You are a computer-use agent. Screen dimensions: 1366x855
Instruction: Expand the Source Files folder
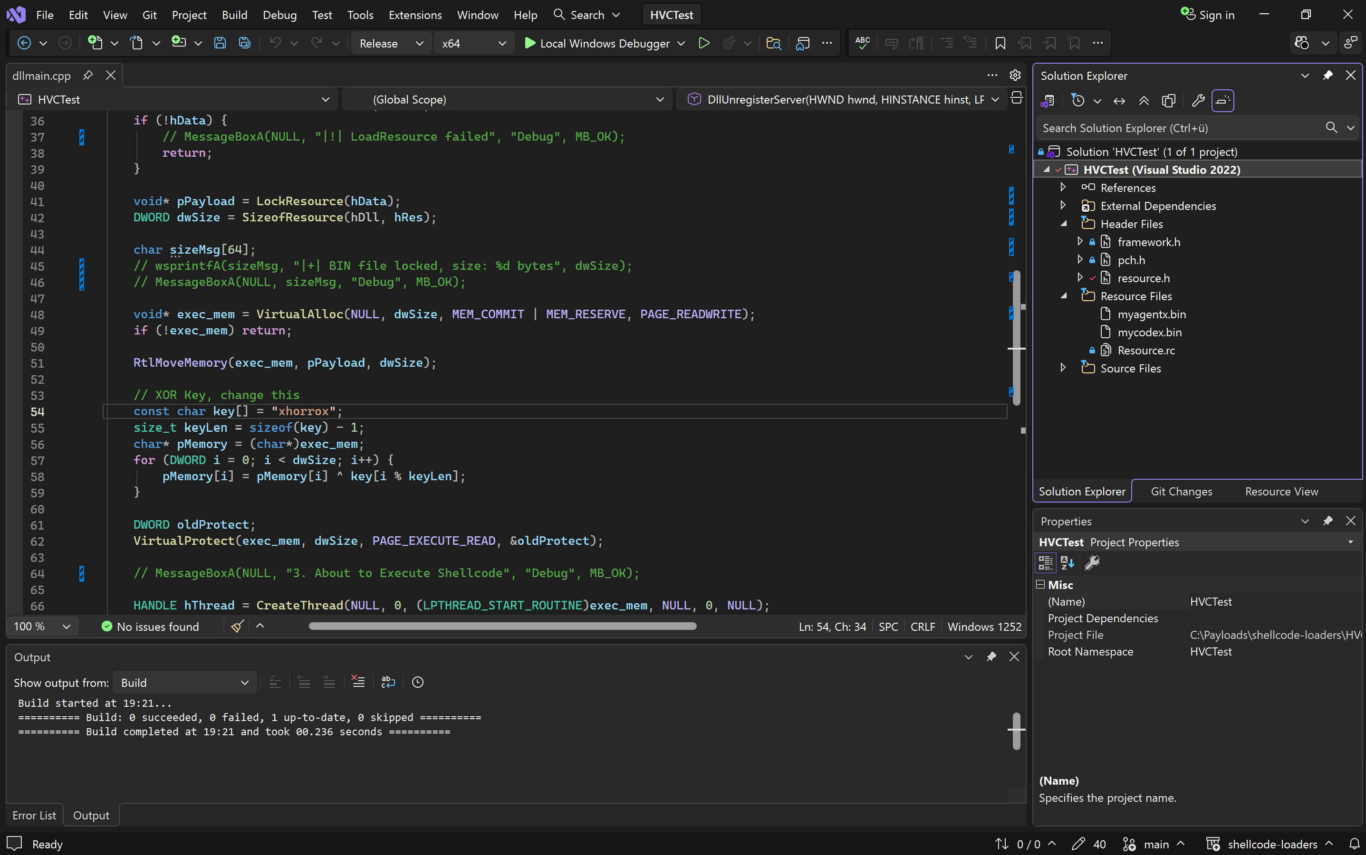click(1063, 368)
